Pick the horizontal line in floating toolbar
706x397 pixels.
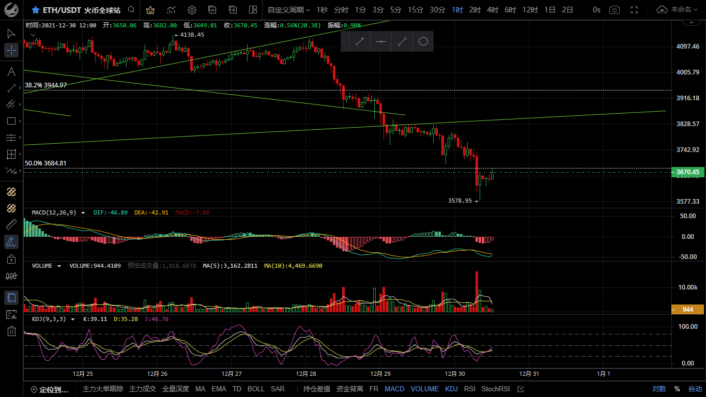[x=381, y=41]
